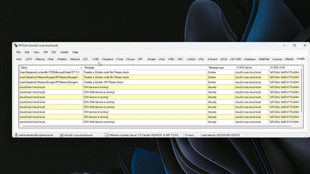Switch to the vHBA tab

point(171,59)
